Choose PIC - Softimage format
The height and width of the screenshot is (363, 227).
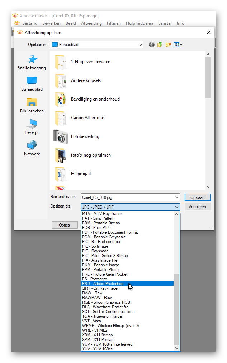point(128,246)
